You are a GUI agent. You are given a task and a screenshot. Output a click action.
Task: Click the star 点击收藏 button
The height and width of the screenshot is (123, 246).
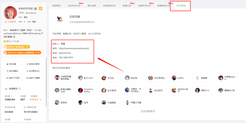[14, 64]
